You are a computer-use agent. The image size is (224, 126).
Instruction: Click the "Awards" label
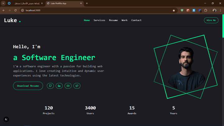coord(132,114)
